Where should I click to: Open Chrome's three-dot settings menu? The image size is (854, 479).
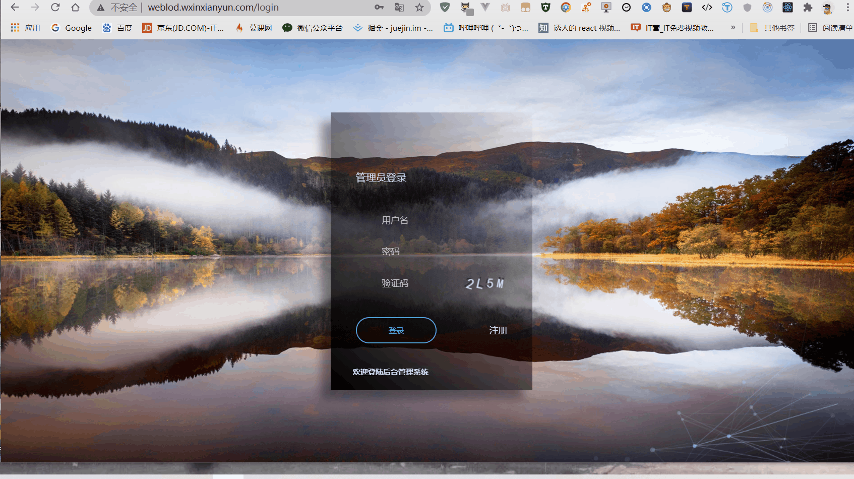point(847,8)
